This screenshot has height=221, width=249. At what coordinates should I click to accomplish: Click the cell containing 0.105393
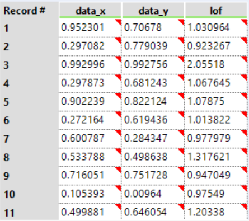point(90,194)
